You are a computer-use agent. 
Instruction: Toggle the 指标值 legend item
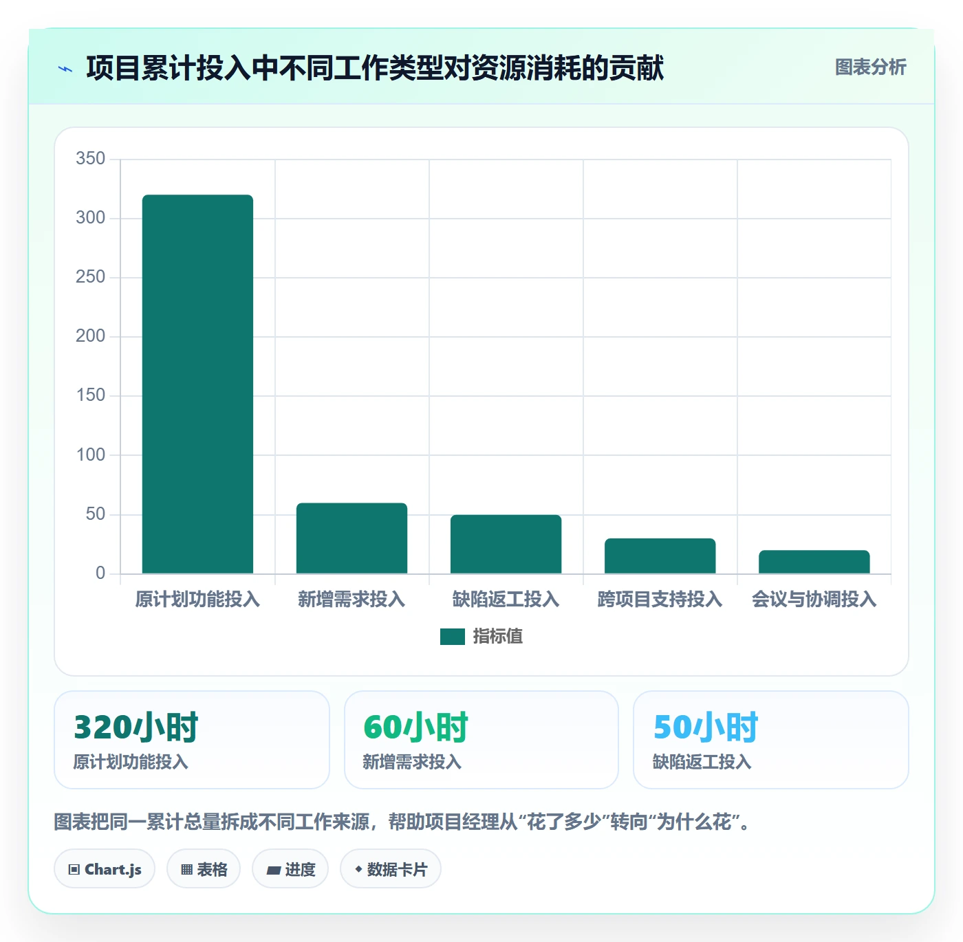coord(481,637)
